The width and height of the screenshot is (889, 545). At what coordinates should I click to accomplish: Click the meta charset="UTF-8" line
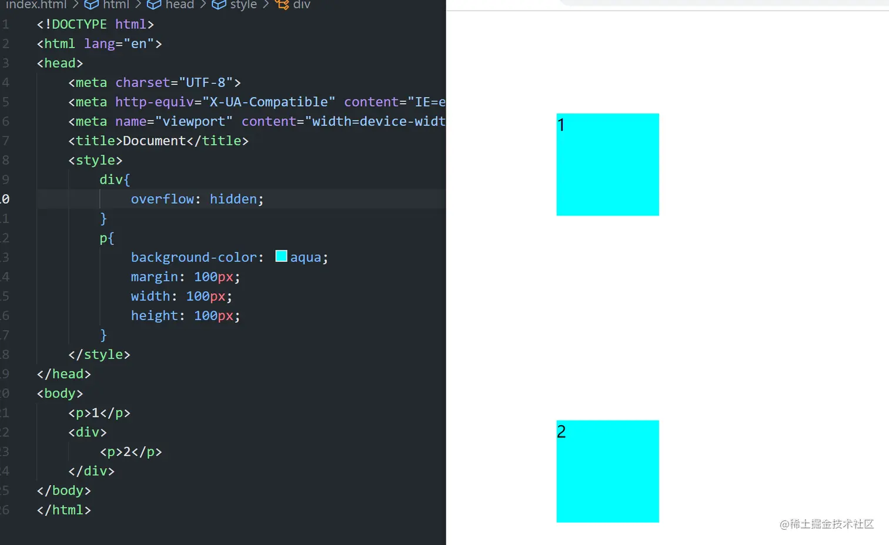155,82
